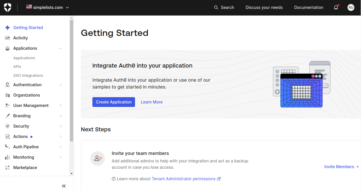The image size is (361, 190).
Task: Click the Monitoring bar chart icon
Action: coord(7,157)
